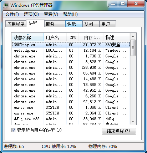Screen dimensions: 147x153
Task: Open the 选项(O) menu
Action: pyautogui.click(x=31, y=14)
